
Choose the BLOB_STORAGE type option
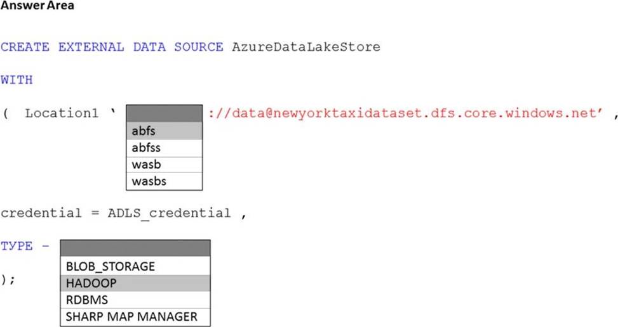(135, 266)
